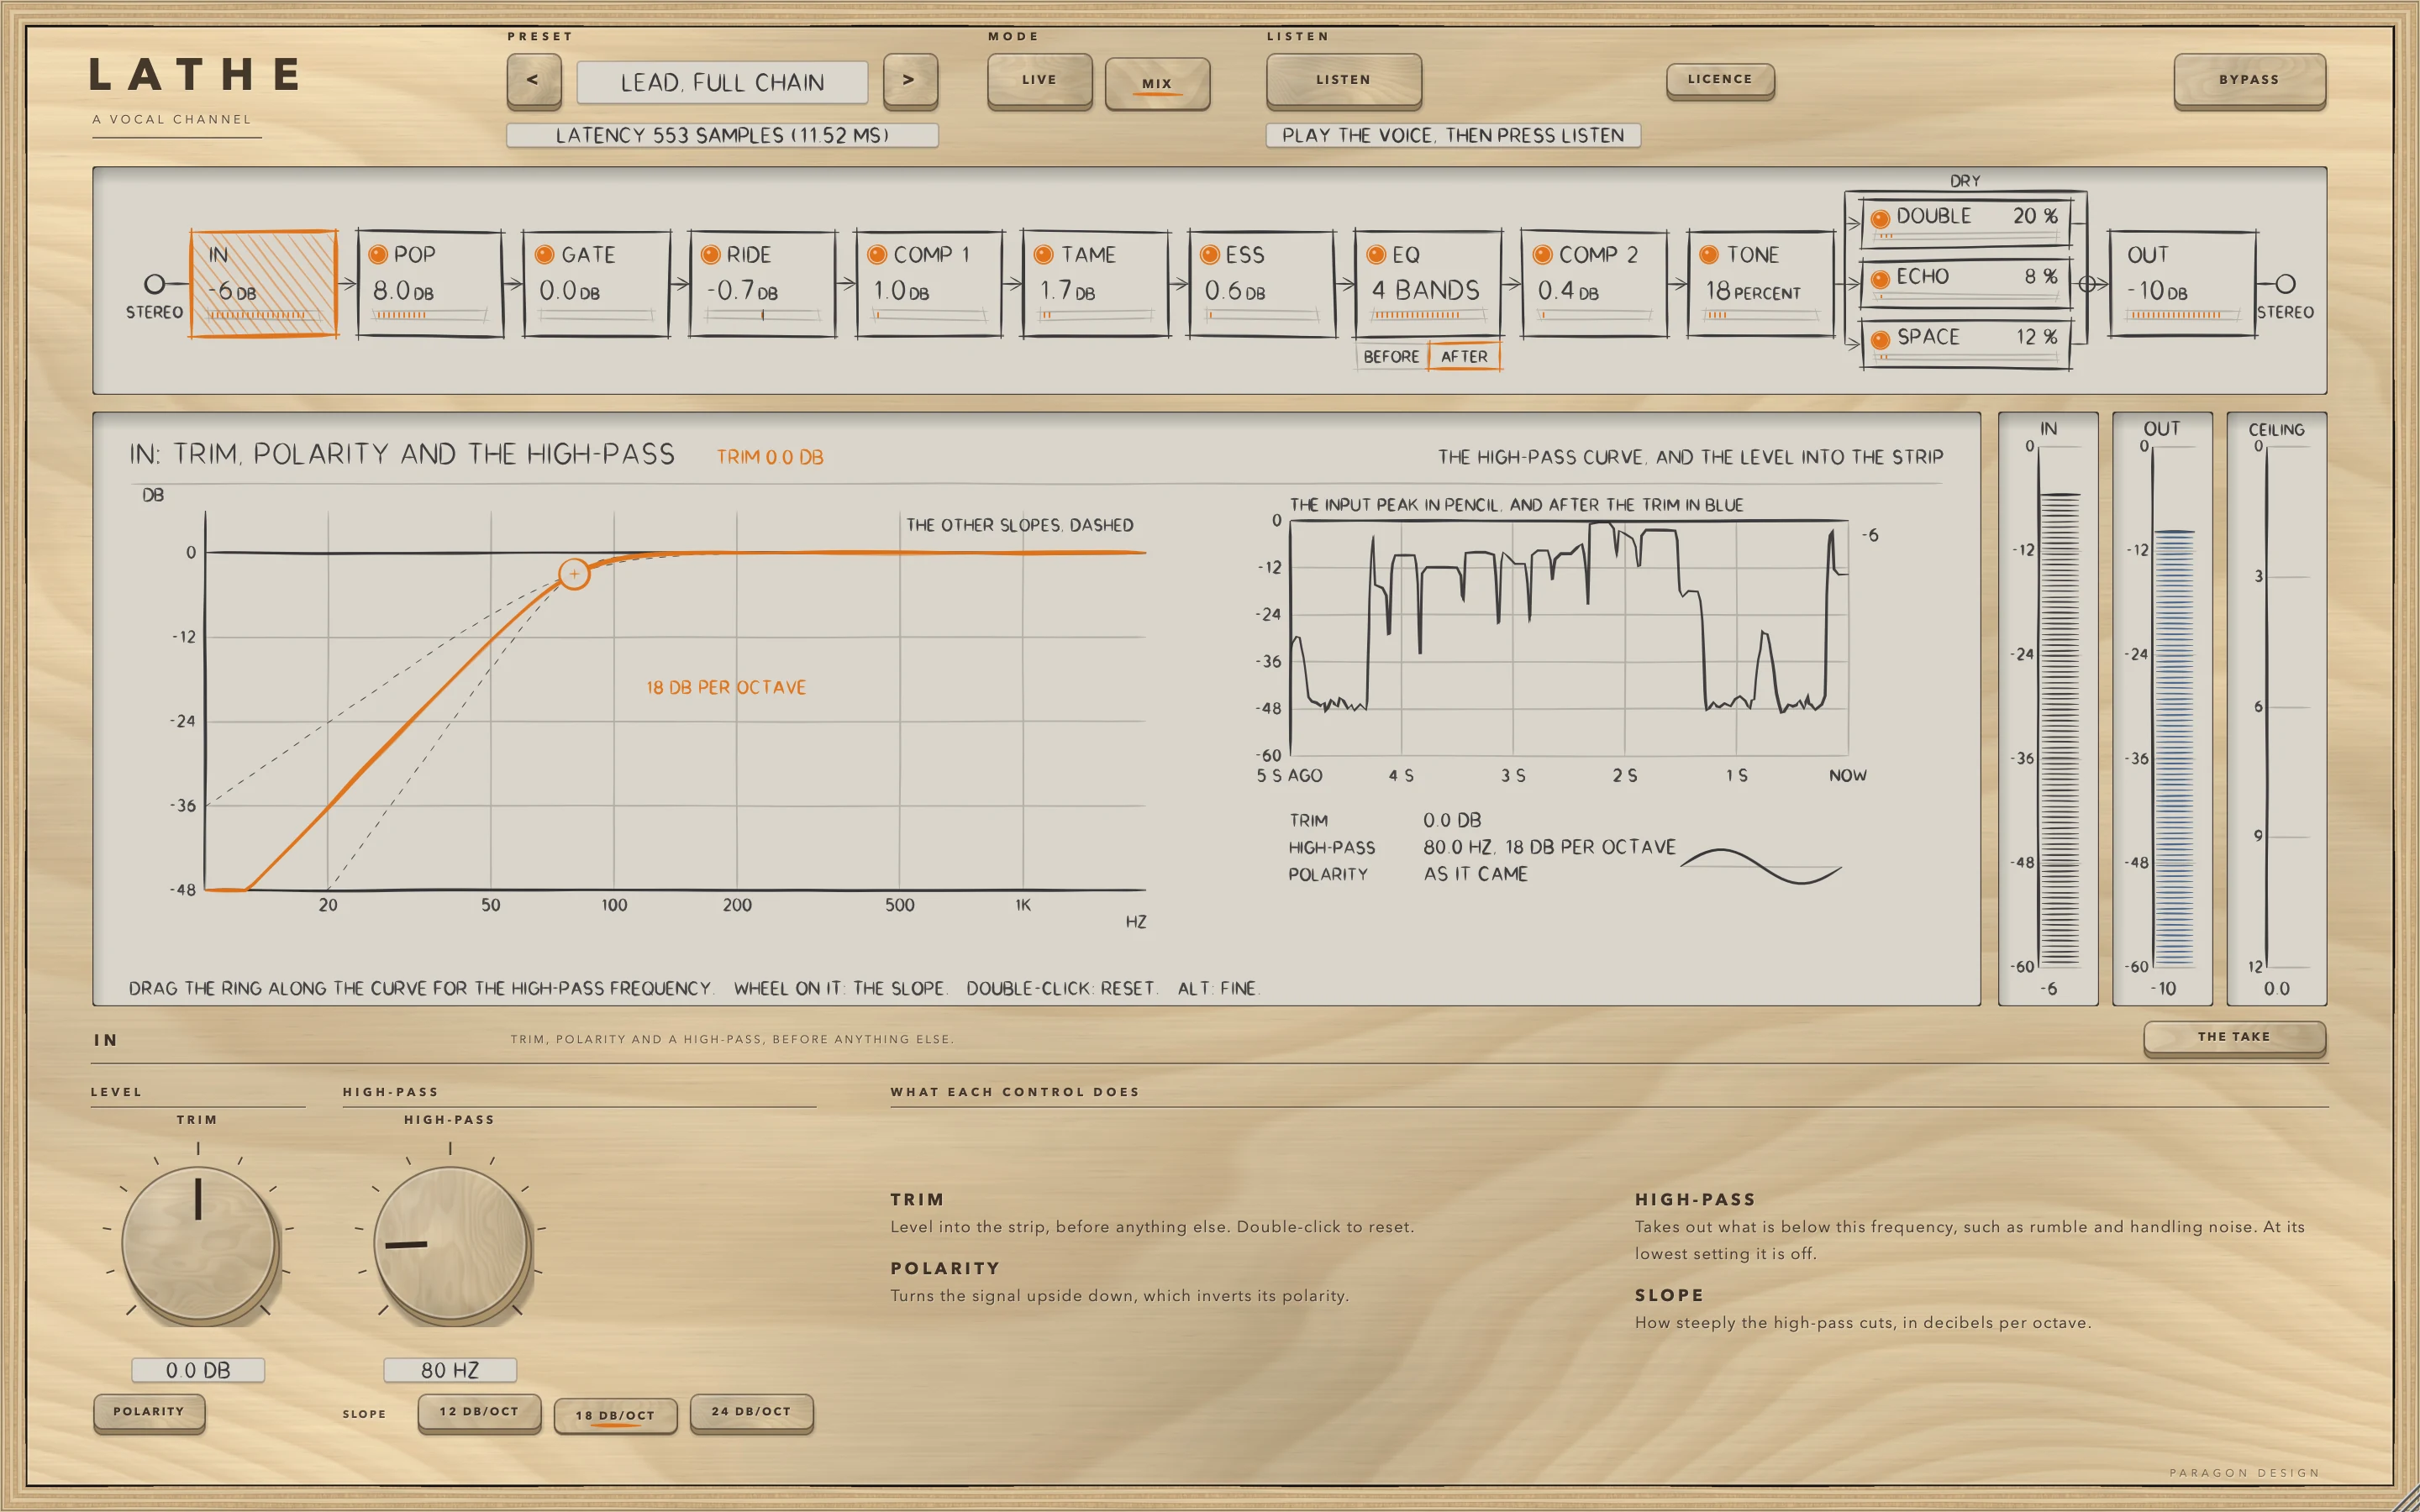The image size is (2420, 1512).
Task: Switch to MIX mode
Action: coord(1157,83)
